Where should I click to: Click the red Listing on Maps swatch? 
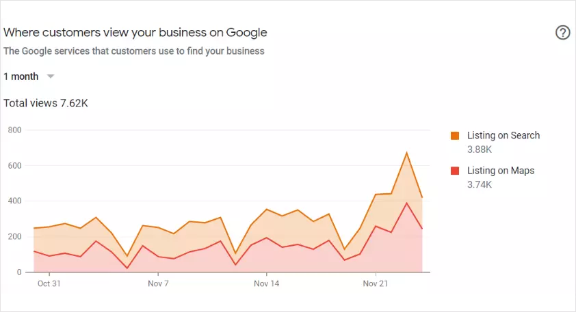(455, 171)
